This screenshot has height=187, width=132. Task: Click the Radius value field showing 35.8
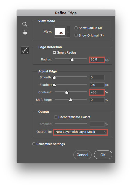[97, 60]
